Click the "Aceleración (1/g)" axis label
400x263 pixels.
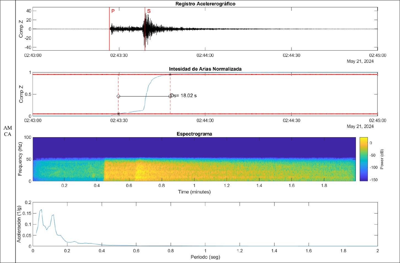[19, 224]
